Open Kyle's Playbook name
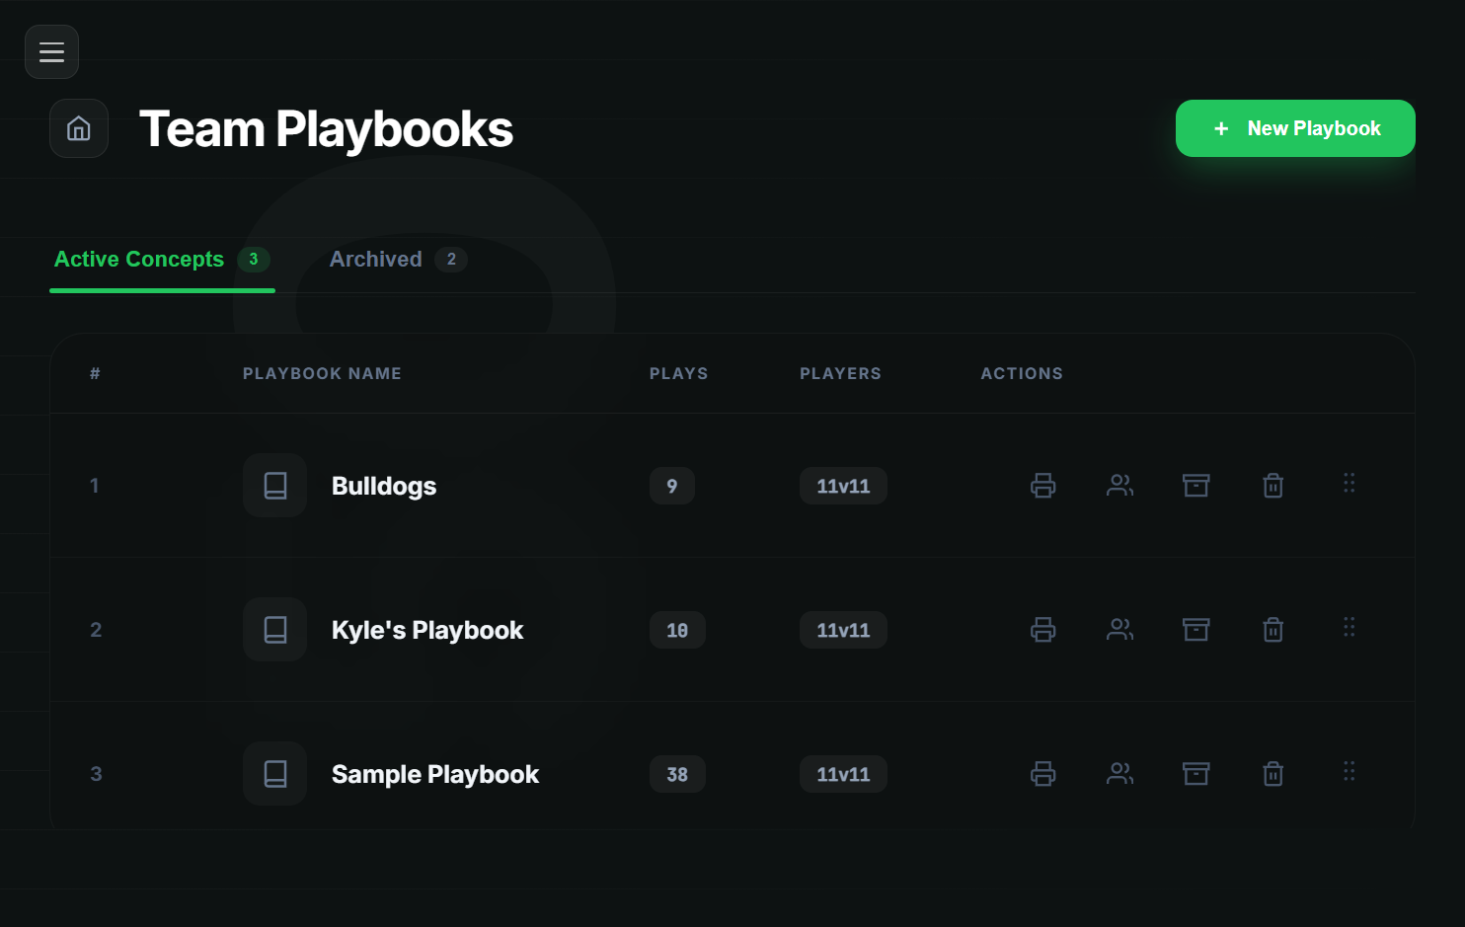 coord(427,630)
